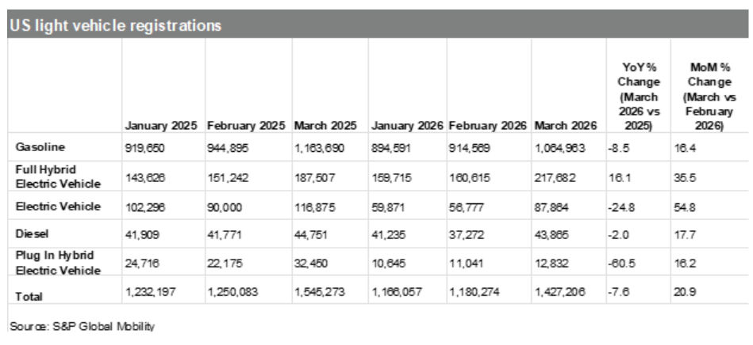Click the Source: S&P Global Mobility text
The height and width of the screenshot is (345, 753).
[x=82, y=326]
